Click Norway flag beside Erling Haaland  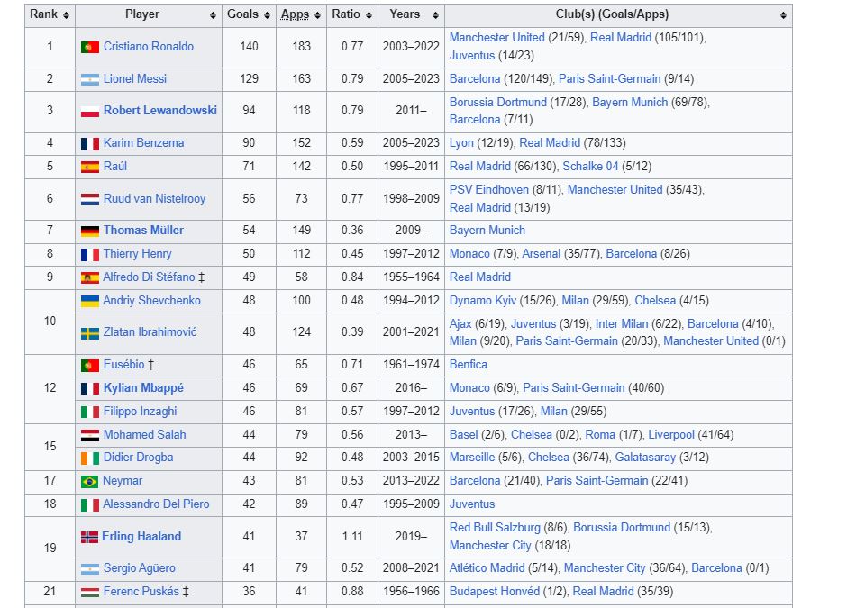click(90, 537)
